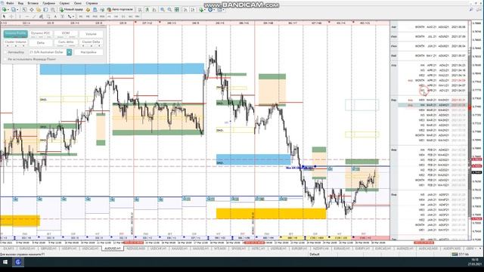
Task: Expand the Australian Dollar instrument dropdown
Action: click(x=69, y=52)
